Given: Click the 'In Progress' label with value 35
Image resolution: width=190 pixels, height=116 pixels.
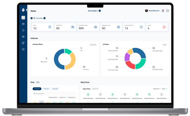Looking at the screenshot, I should click(x=86, y=69).
